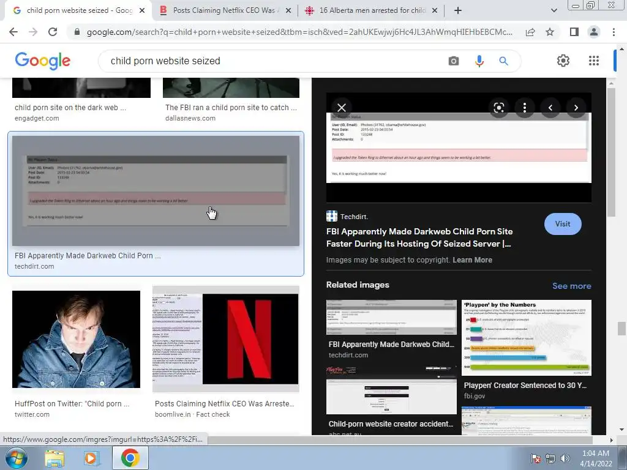Open related abc.net.au login page image
The width and height of the screenshot is (627, 470).
391,390
